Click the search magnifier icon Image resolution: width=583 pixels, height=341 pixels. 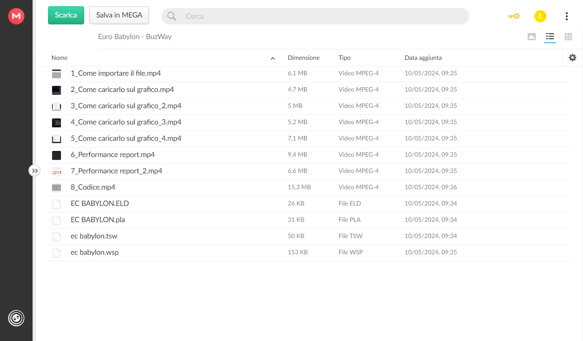[x=172, y=16]
